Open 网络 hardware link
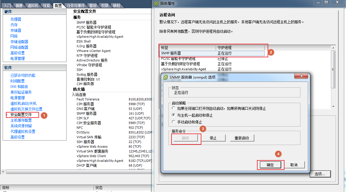346x192 pixels. pos(14,36)
